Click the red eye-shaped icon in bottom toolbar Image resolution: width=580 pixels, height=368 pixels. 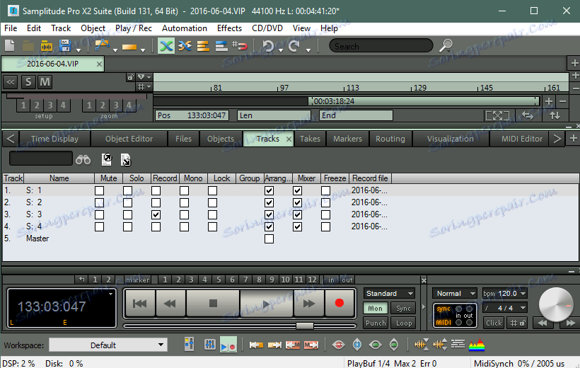pos(339,345)
